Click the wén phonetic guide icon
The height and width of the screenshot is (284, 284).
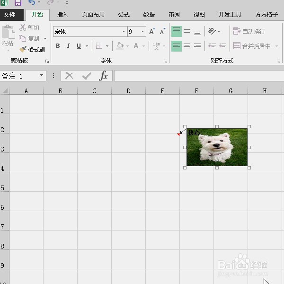156,46
